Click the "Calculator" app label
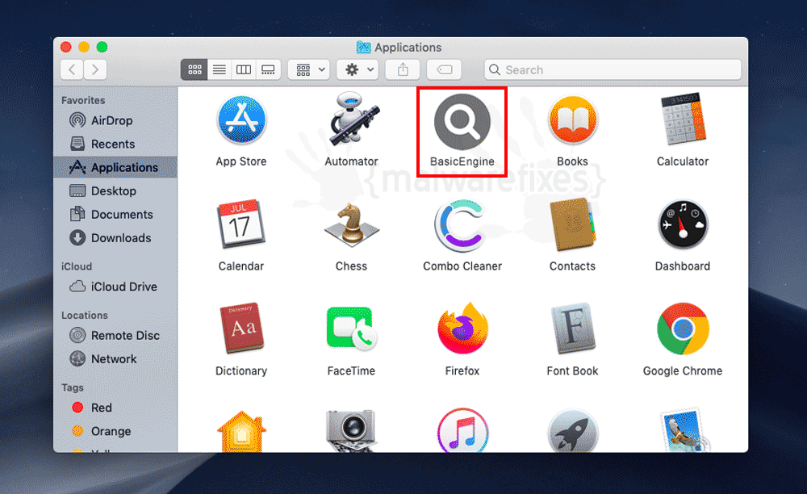This screenshot has height=494, width=807. (683, 161)
